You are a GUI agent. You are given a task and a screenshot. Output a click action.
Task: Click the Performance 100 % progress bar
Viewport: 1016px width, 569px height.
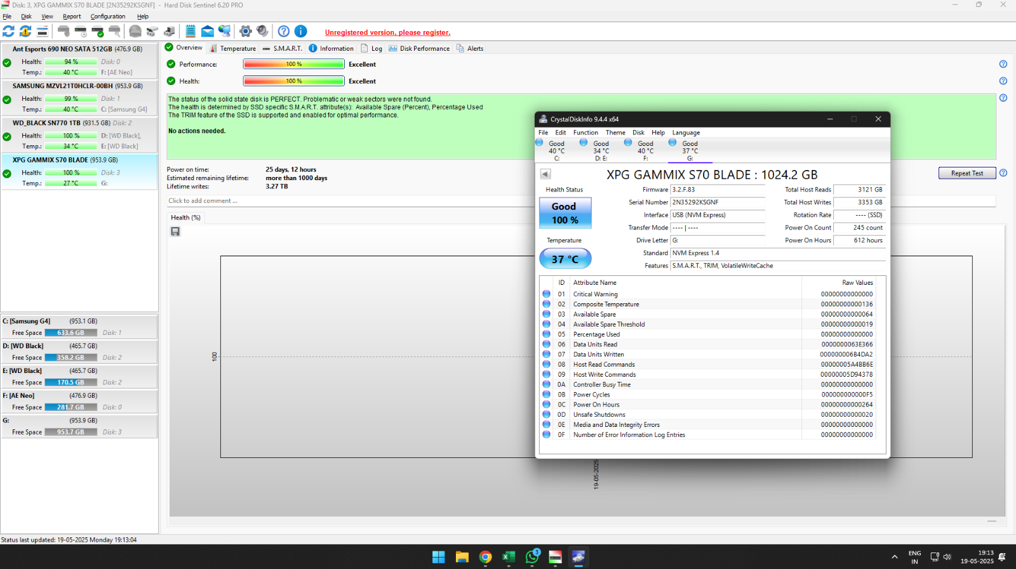tap(293, 64)
